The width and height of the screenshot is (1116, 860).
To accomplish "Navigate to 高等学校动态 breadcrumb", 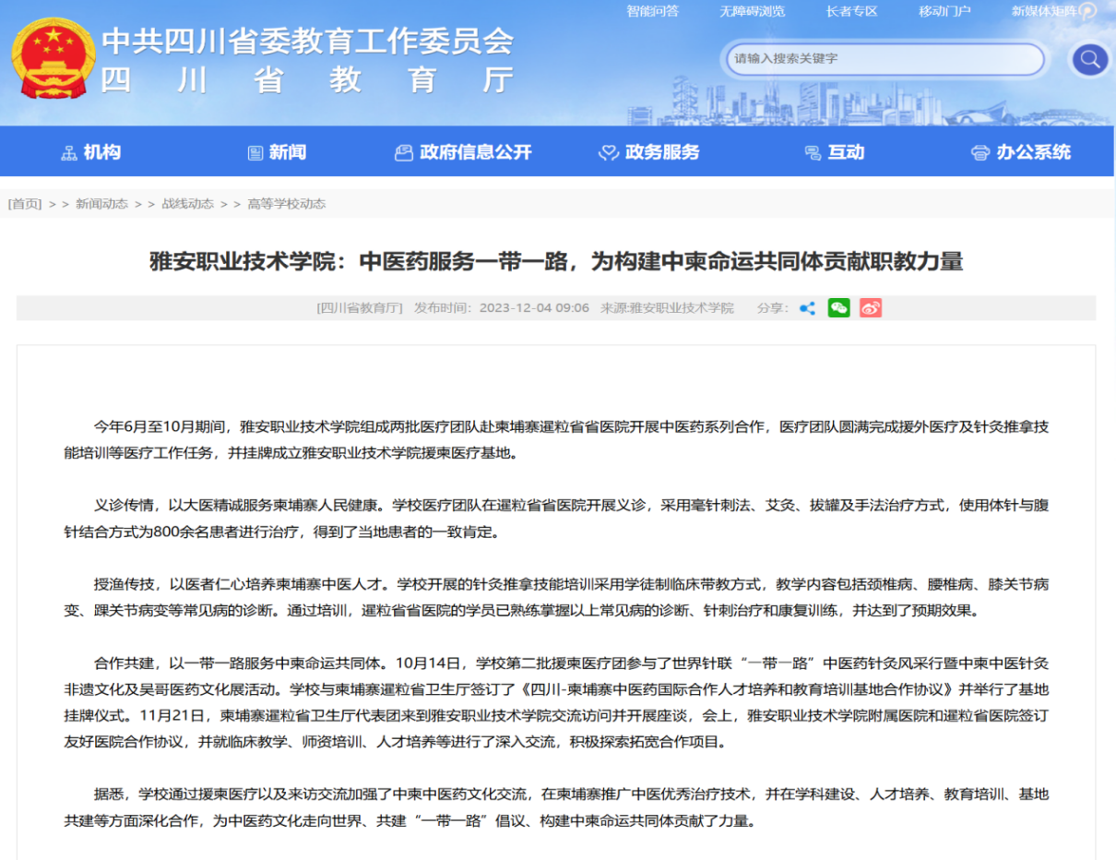I will (x=286, y=204).
